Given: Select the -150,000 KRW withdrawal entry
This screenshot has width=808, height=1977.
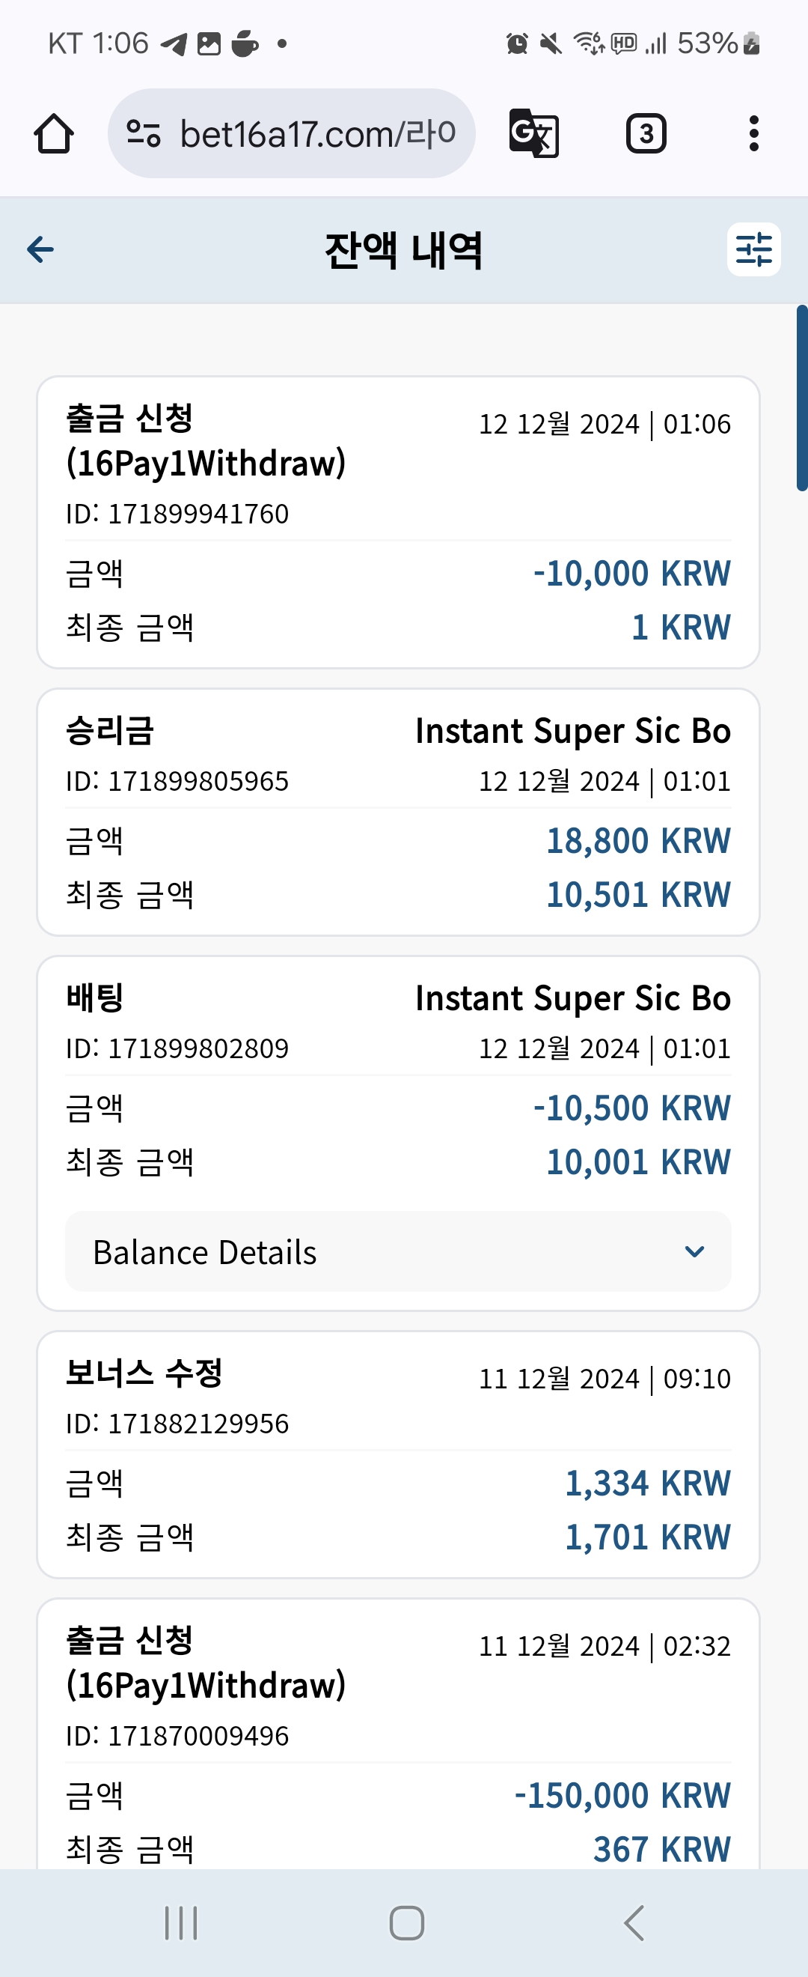Looking at the screenshot, I should (x=398, y=1734).
